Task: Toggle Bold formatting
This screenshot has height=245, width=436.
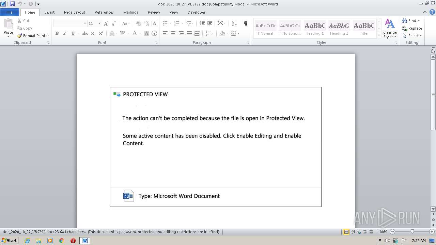Action: [57, 33]
